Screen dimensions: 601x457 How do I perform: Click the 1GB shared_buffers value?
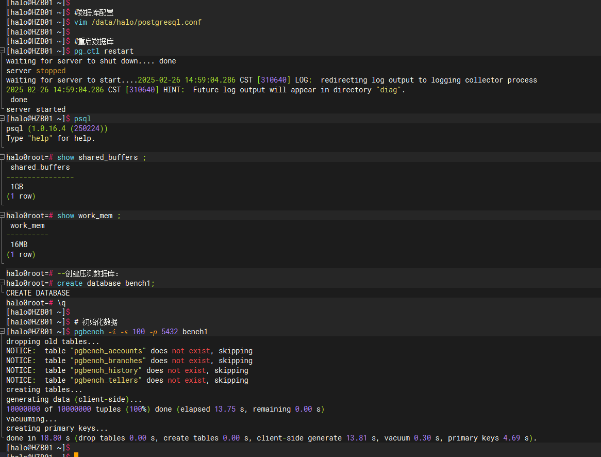click(17, 187)
